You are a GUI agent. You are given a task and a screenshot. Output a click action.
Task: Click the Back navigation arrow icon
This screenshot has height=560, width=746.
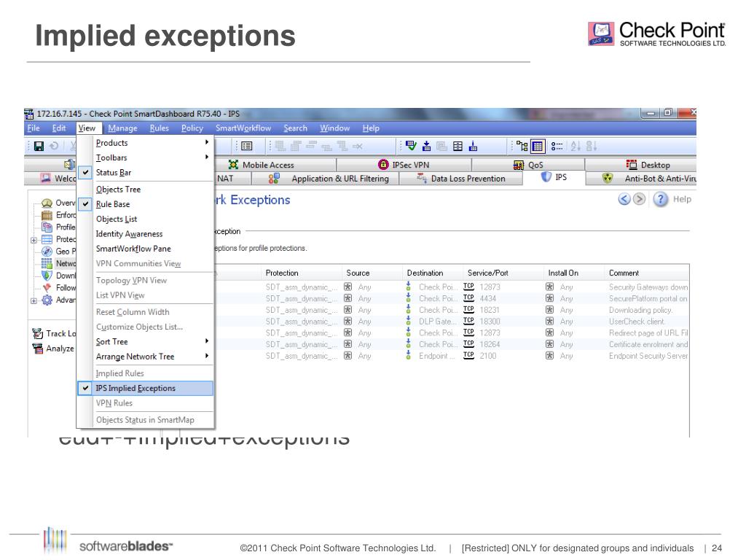tap(624, 199)
